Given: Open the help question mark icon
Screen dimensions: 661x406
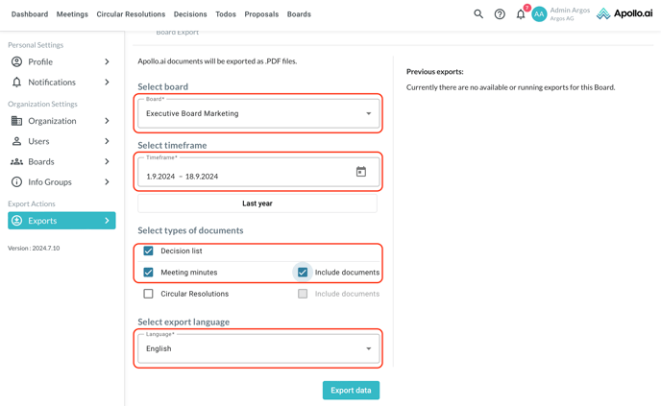Looking at the screenshot, I should 500,14.
